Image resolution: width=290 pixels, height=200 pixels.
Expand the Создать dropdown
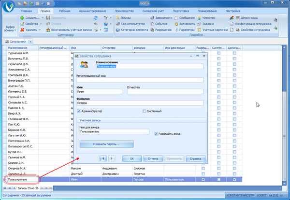(x=43, y=17)
